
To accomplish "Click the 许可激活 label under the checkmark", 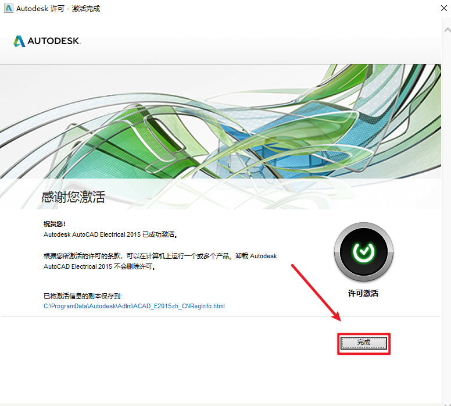I will tap(364, 294).
